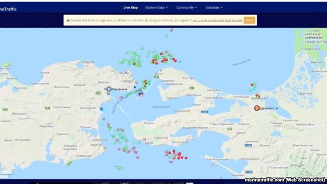Expand the Solutions dropdown

[x=214, y=8]
